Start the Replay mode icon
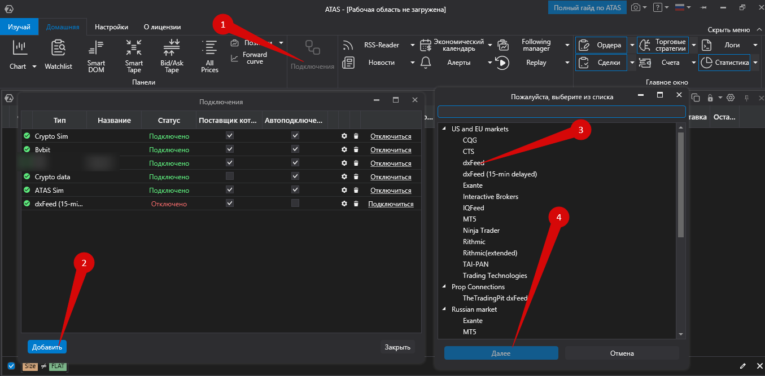Viewport: 765px width, 376px height. tap(502, 63)
